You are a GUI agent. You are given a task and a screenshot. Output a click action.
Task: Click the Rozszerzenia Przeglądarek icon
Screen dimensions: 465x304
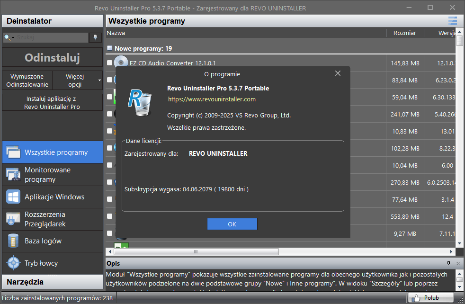[x=13, y=219]
